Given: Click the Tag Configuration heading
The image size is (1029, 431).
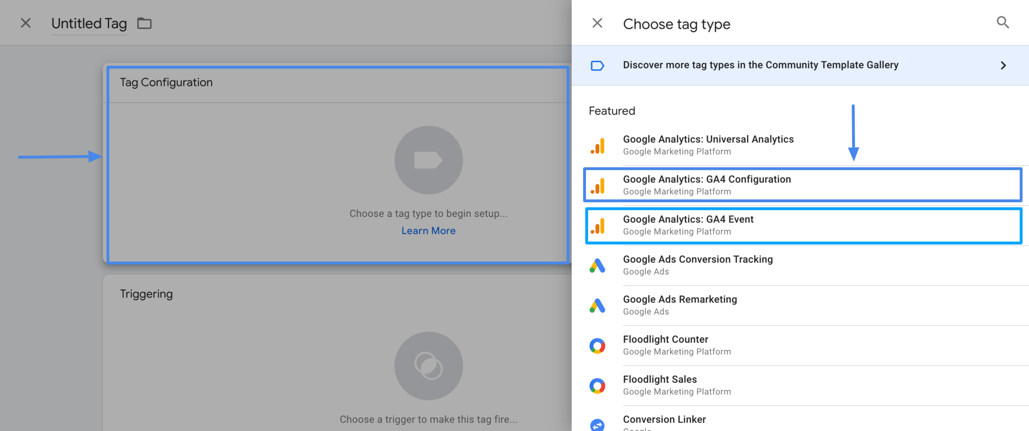Looking at the screenshot, I should tap(166, 82).
